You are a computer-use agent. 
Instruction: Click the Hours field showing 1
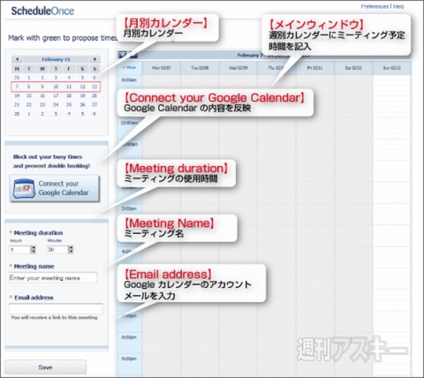point(19,250)
